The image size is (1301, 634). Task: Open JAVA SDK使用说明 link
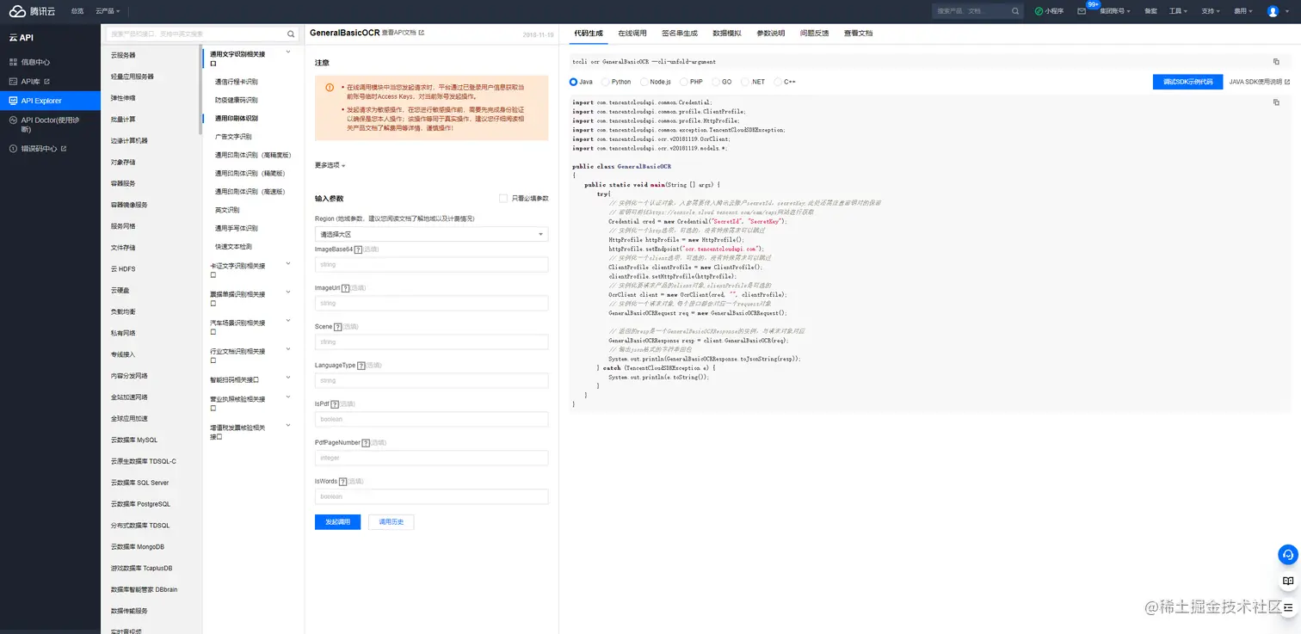coord(1260,82)
